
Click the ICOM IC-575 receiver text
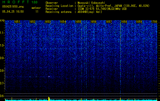coord(102,9)
